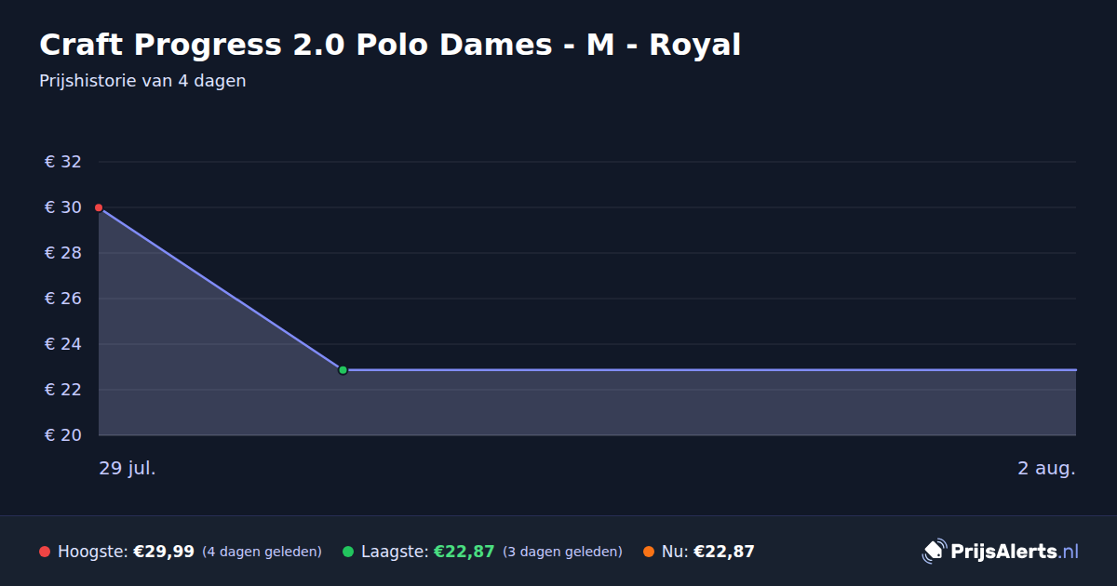This screenshot has width=1117, height=586.
Task: Click the orange Nu legend dot
Action: point(649,552)
